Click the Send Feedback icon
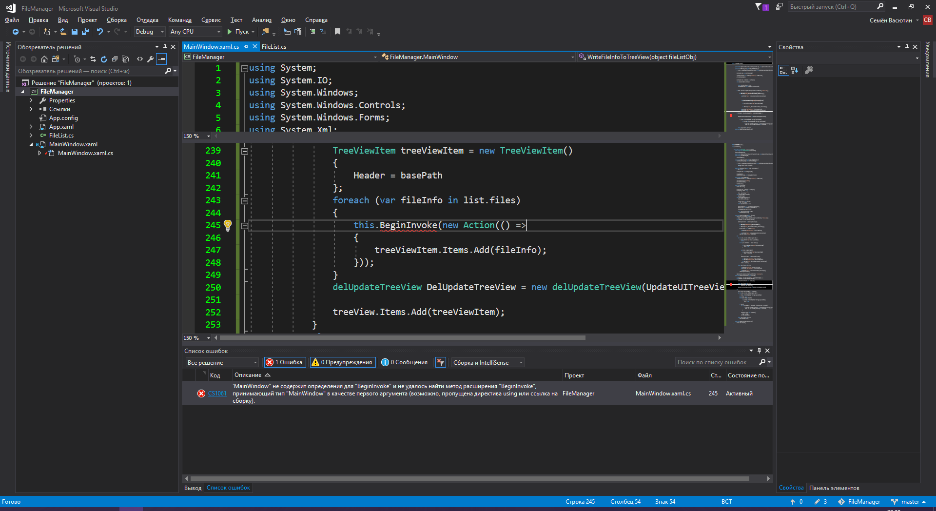 pos(780,7)
